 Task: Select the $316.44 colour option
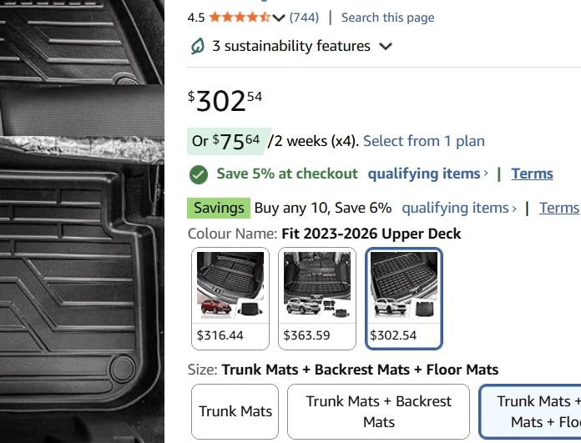coord(230,298)
